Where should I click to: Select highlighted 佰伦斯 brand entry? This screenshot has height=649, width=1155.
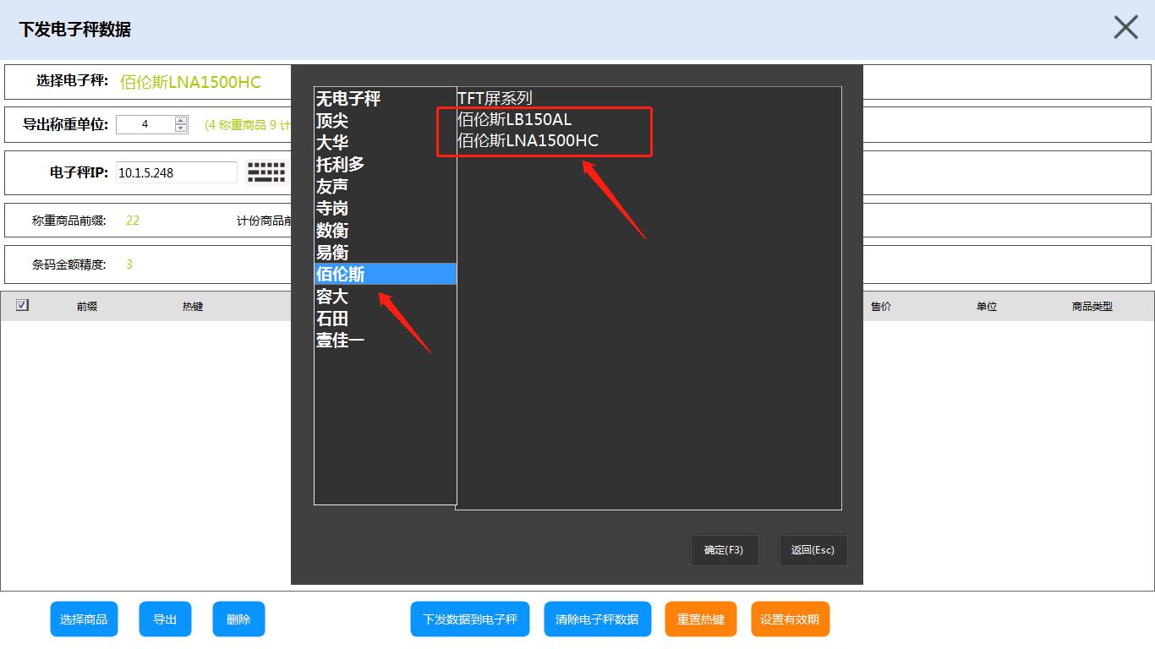tap(385, 274)
